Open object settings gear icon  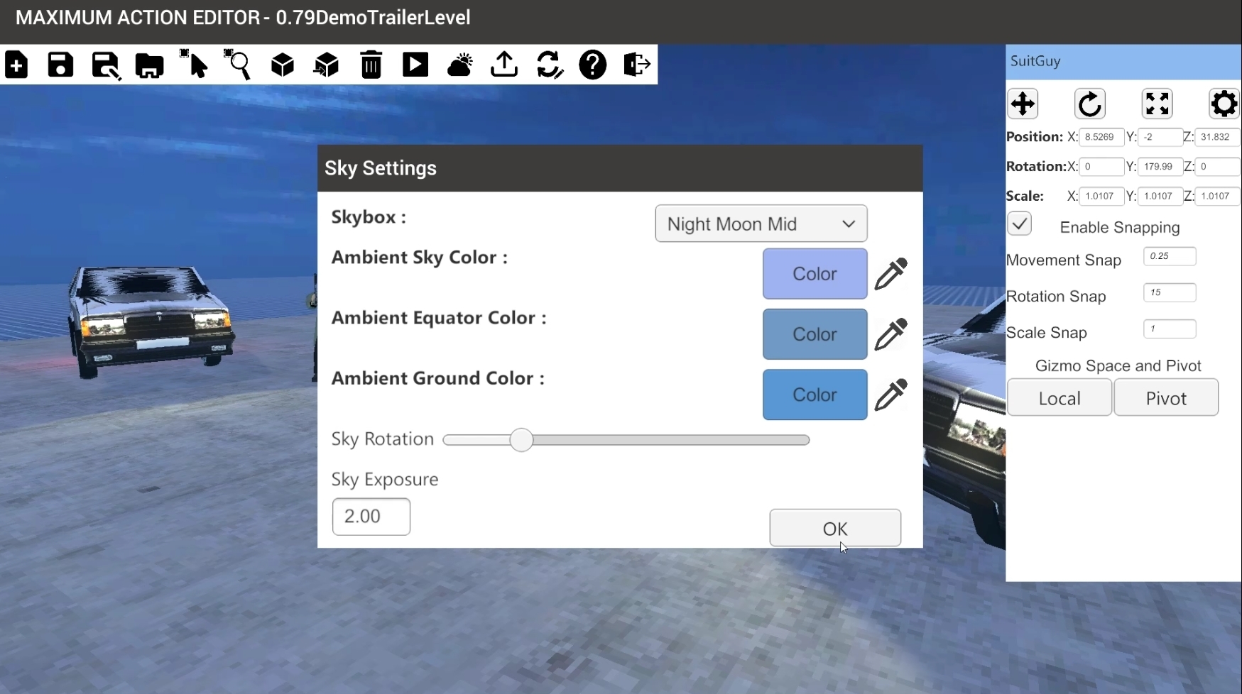pos(1224,104)
